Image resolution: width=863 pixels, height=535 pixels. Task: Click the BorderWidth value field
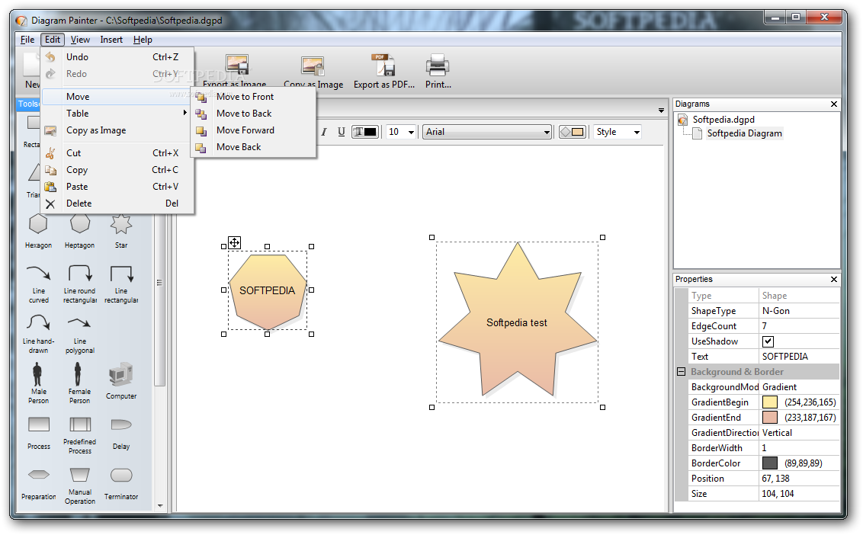tap(799, 448)
